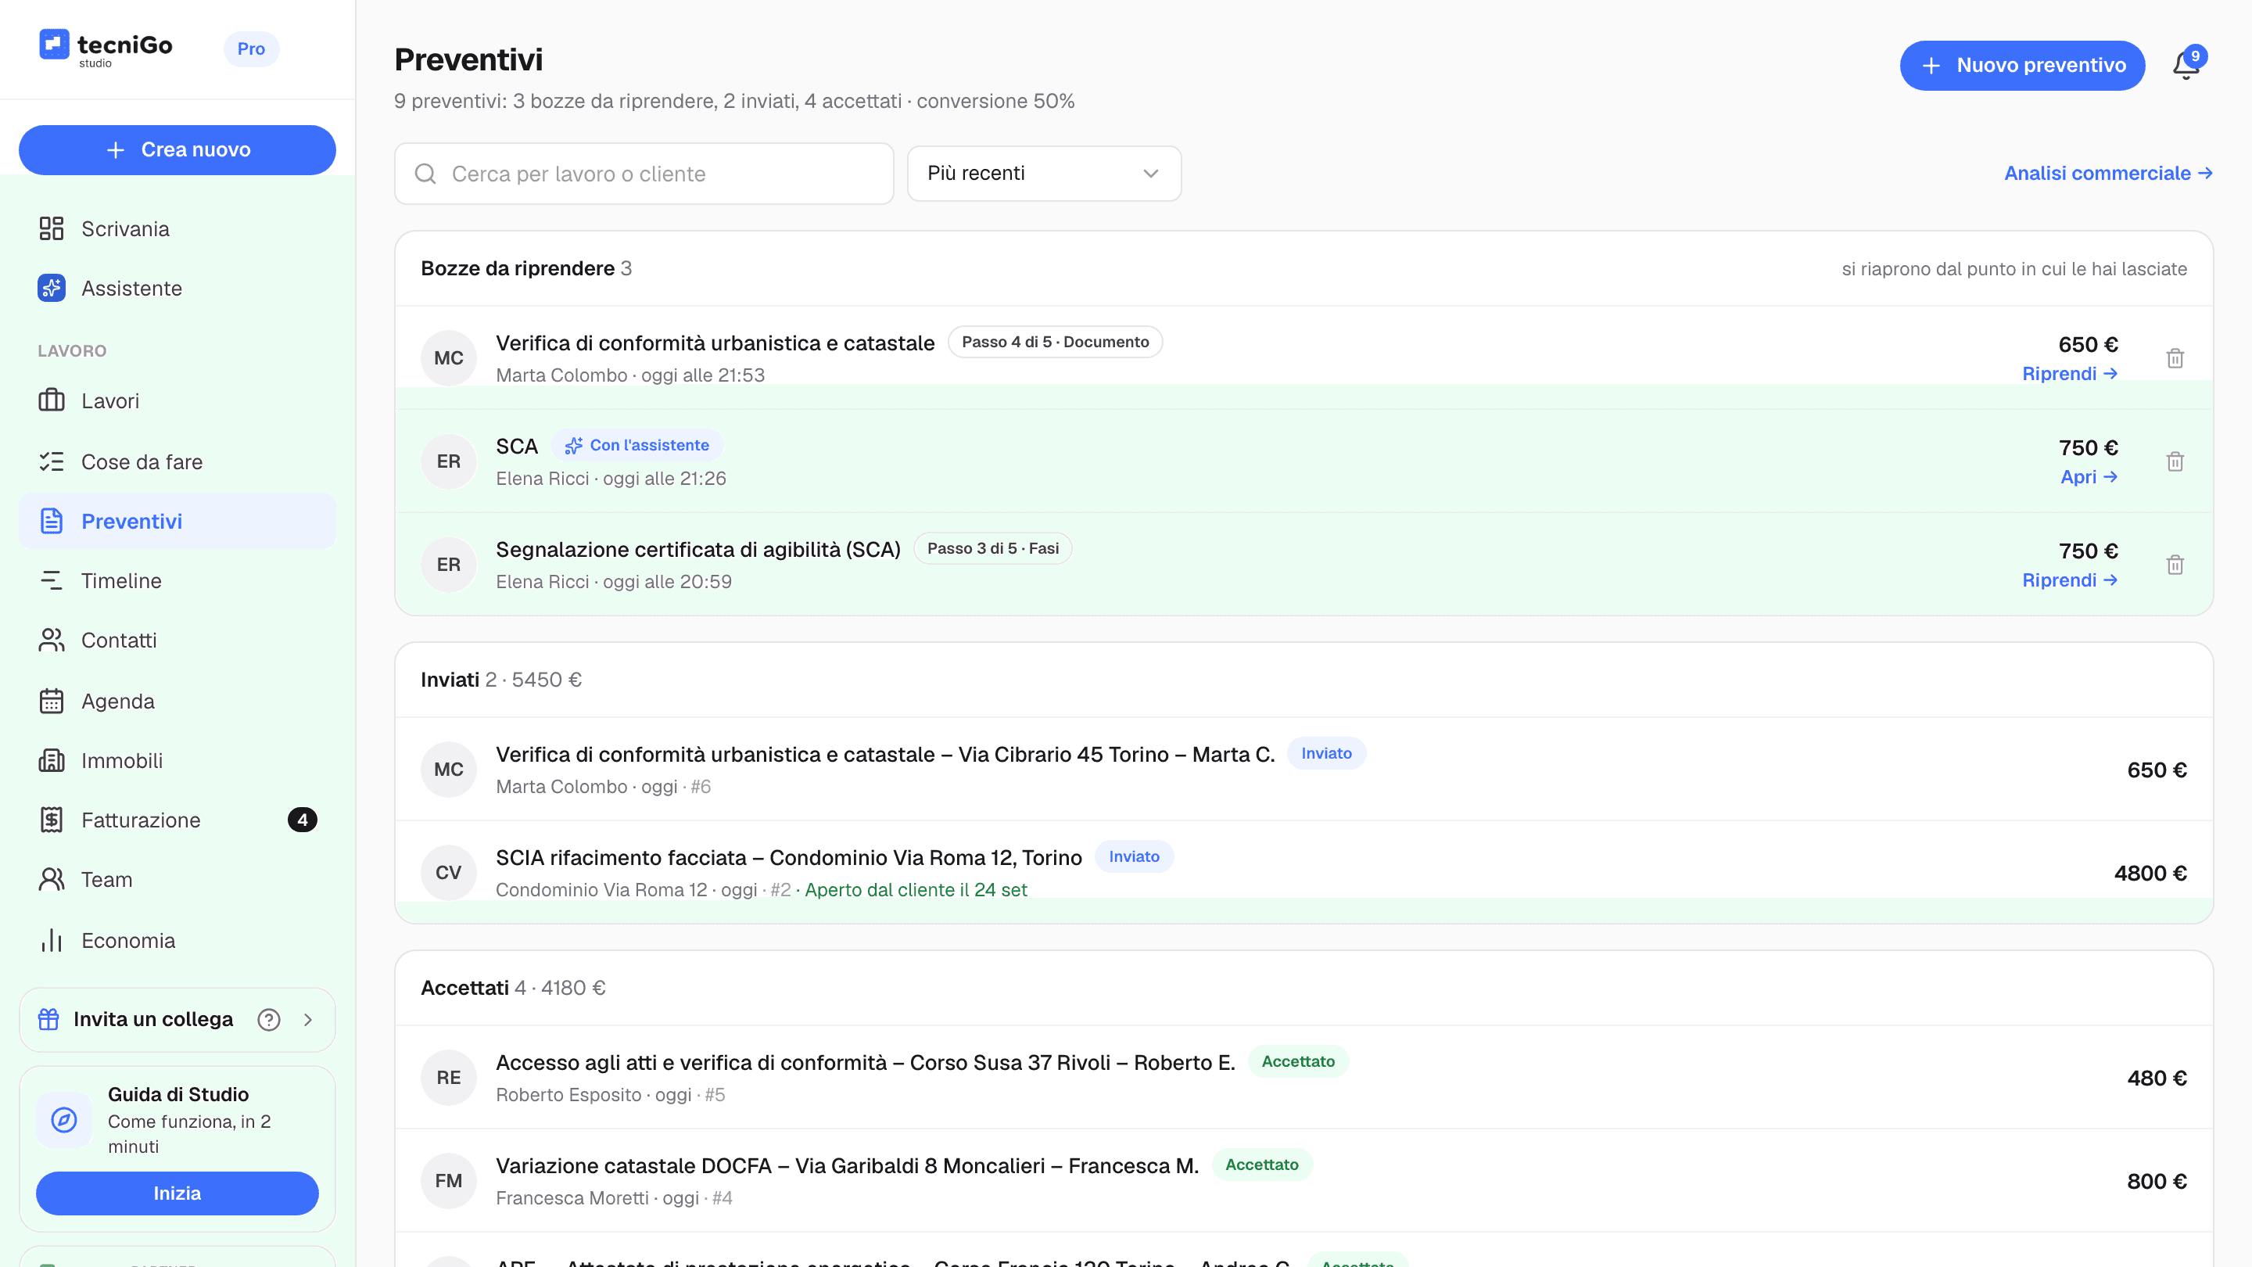Click the gift icon beside Invita un collega
Screen dimensions: 2252x1267
[49, 1020]
